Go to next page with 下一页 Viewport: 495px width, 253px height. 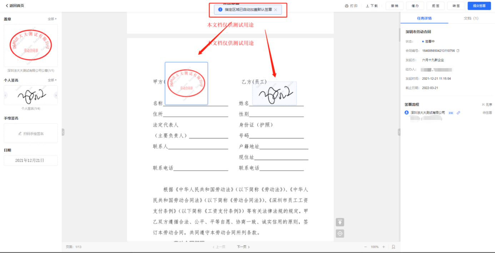pyautogui.click(x=243, y=247)
